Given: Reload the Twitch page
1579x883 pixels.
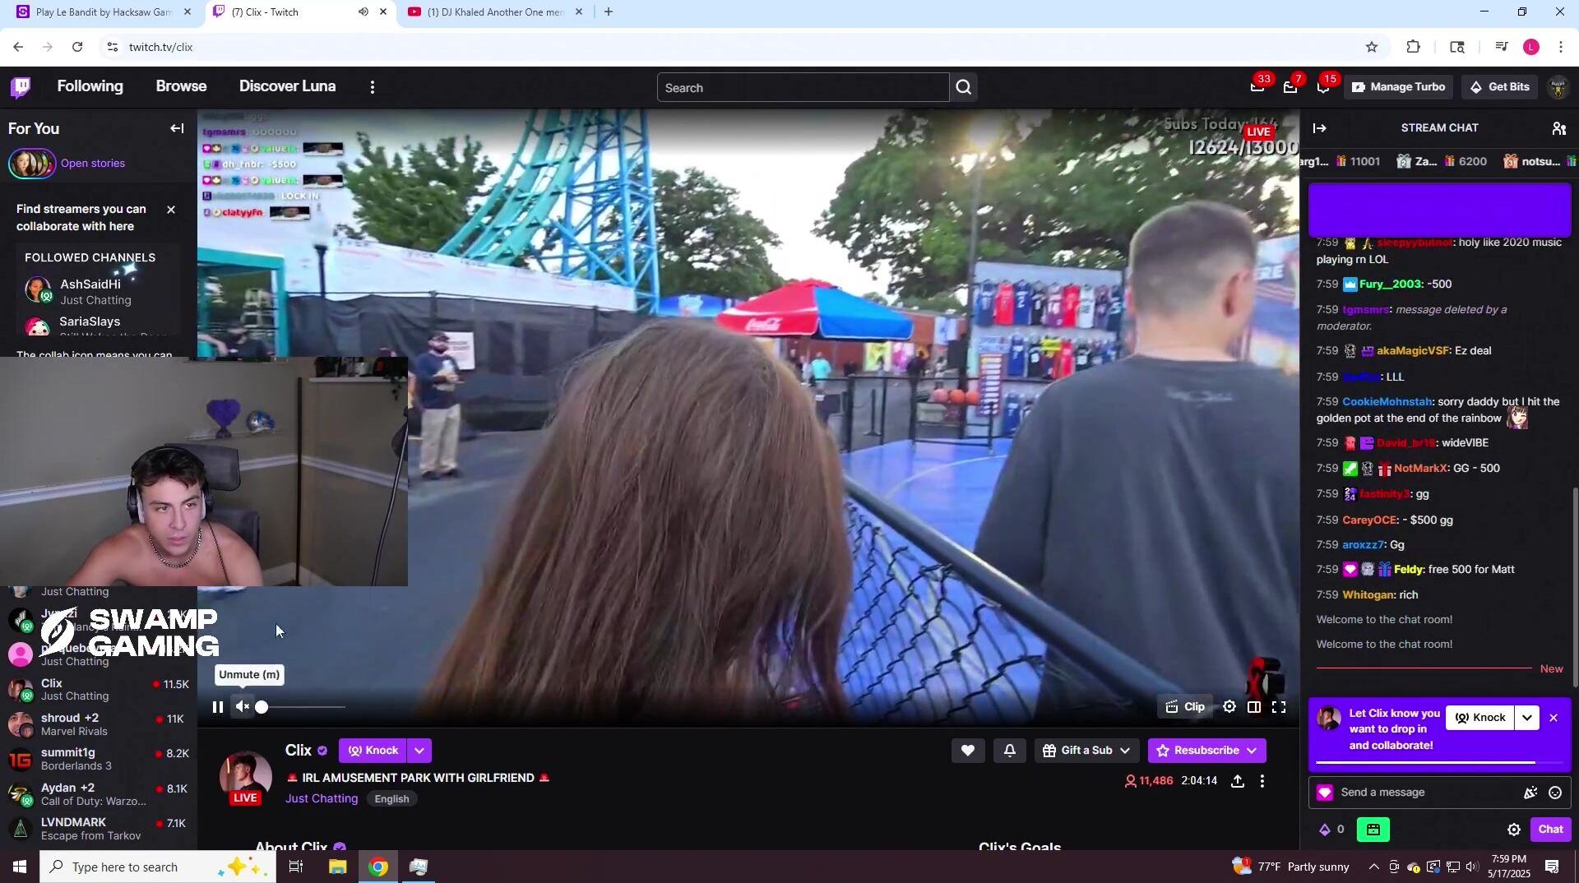Looking at the screenshot, I should pos(77,47).
